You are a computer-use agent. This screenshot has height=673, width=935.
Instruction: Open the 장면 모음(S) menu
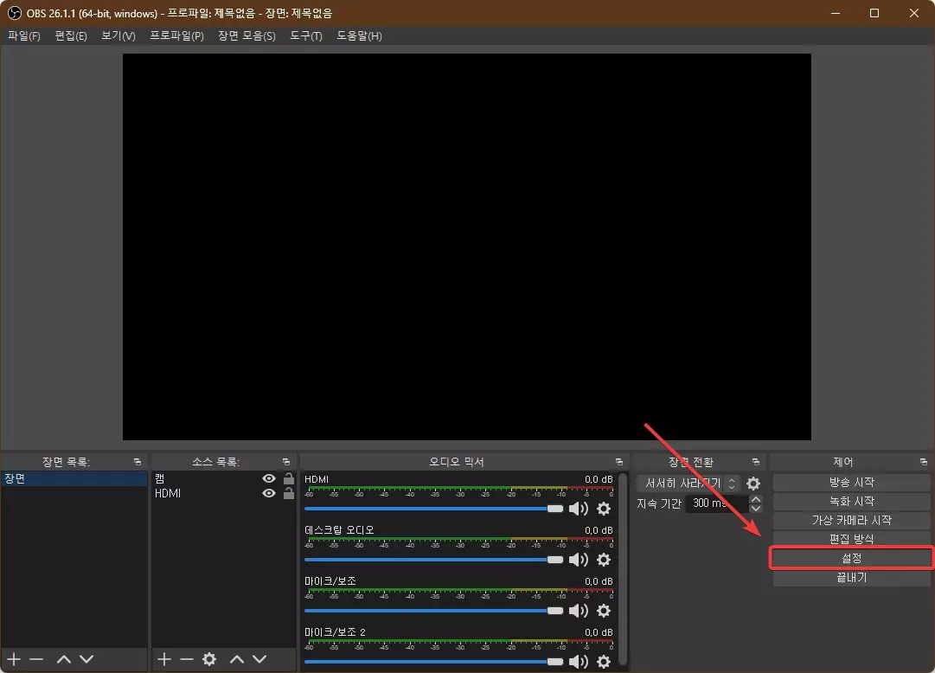click(x=247, y=35)
